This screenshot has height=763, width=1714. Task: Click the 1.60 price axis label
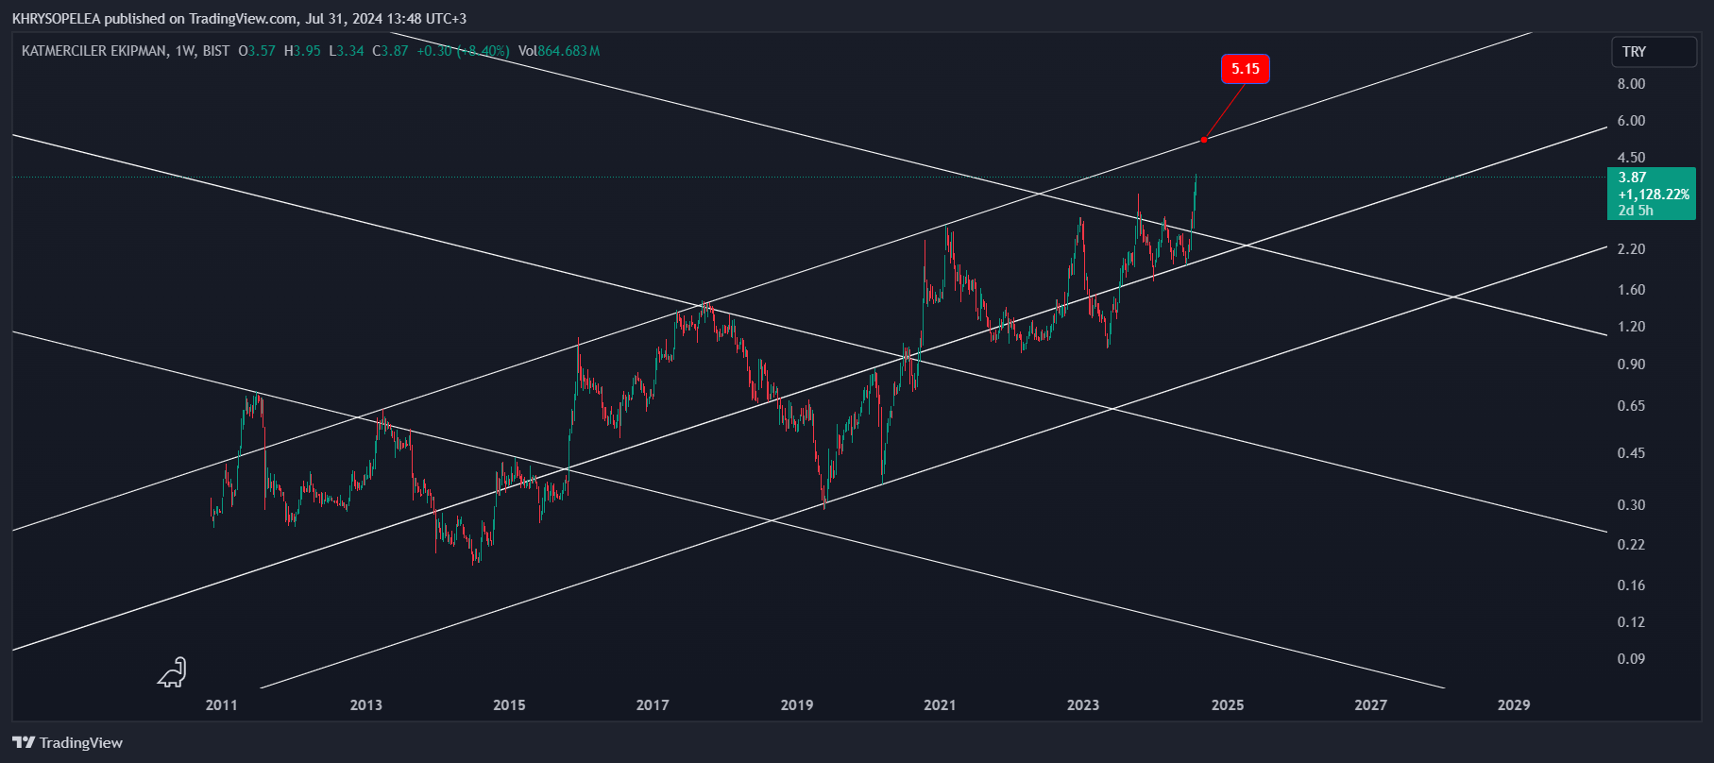point(1632,290)
